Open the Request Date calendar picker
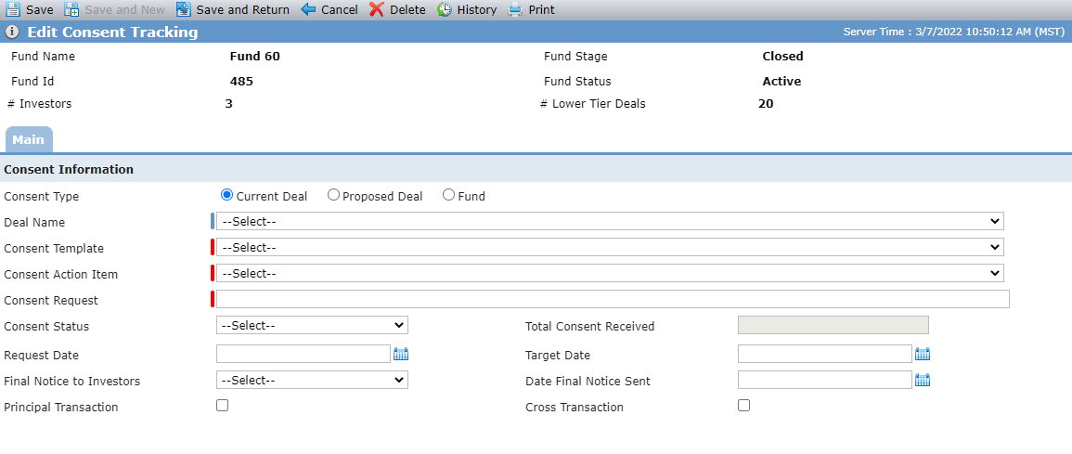This screenshot has height=454, width=1072. click(x=401, y=354)
